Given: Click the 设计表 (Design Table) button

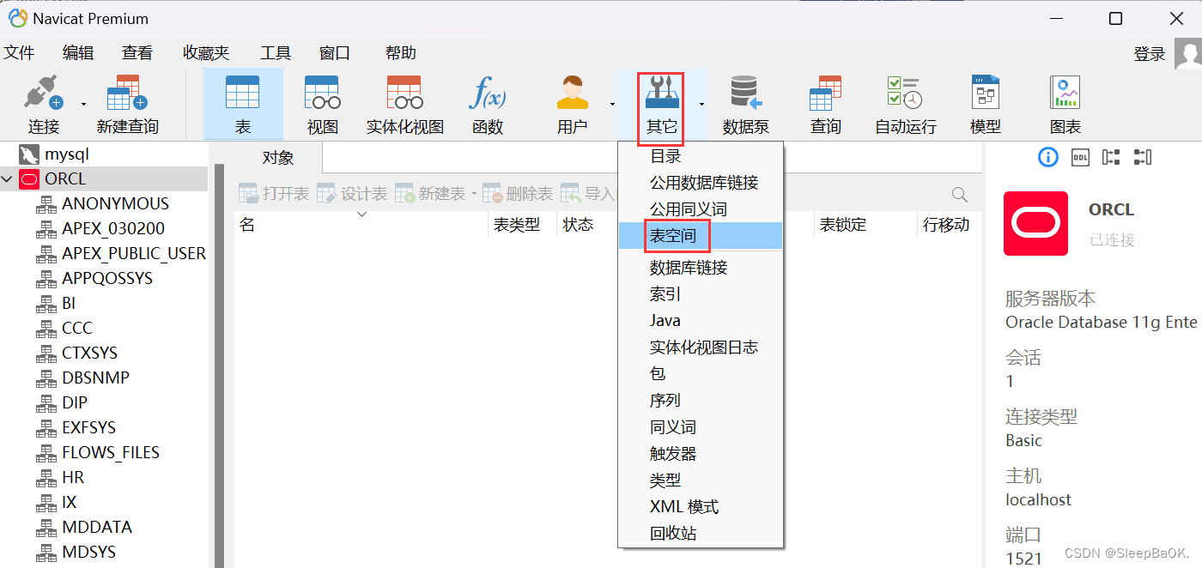Looking at the screenshot, I should click(x=352, y=194).
